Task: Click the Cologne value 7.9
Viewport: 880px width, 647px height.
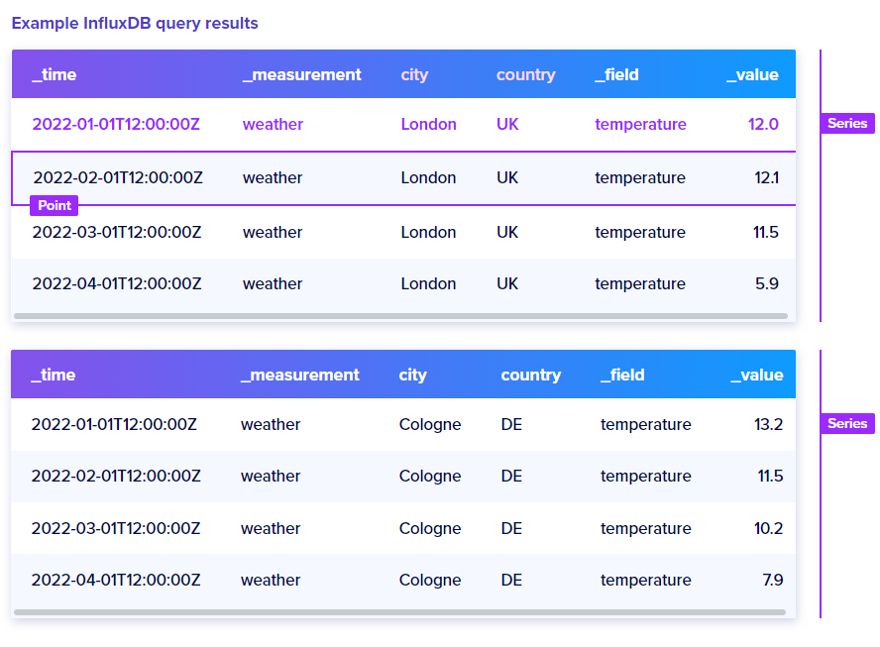Action: click(x=773, y=581)
